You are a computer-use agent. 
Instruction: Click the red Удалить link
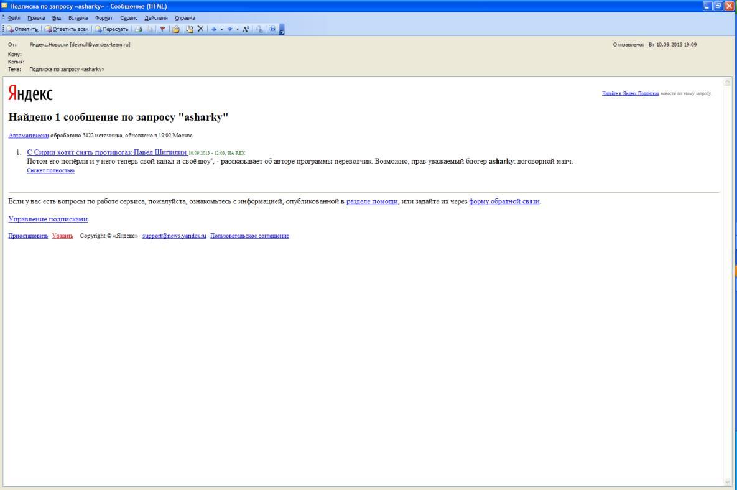[63, 236]
